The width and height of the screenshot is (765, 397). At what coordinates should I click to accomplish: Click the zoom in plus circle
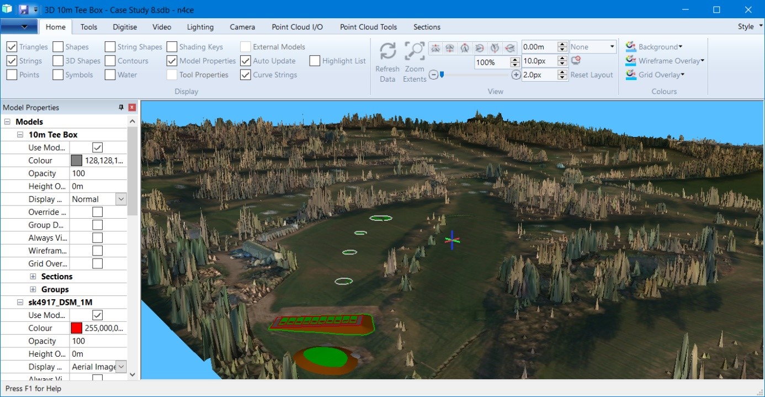pyautogui.click(x=516, y=75)
